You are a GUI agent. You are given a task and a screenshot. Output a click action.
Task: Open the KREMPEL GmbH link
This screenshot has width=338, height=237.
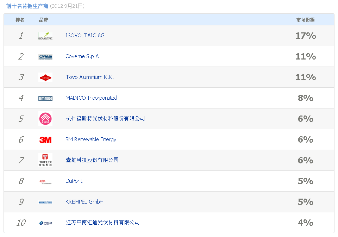coord(84,202)
